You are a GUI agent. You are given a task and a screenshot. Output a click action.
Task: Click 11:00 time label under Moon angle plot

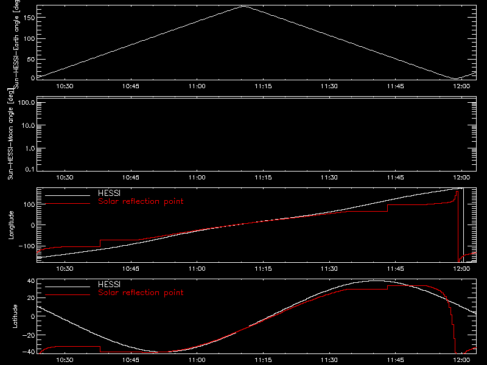click(x=197, y=178)
